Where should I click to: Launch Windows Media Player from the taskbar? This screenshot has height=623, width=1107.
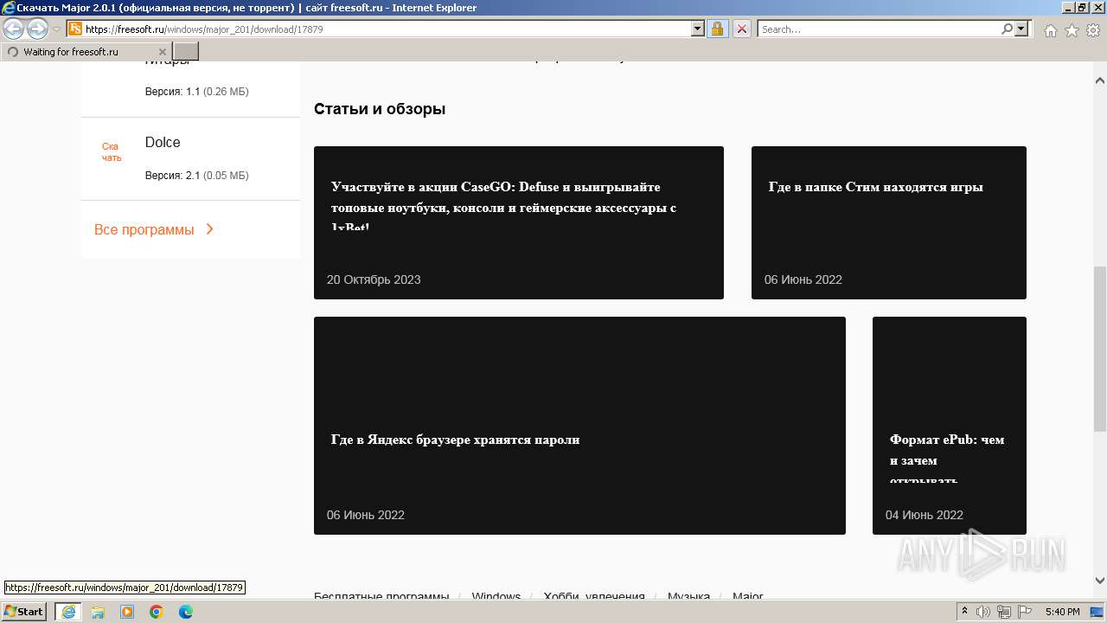click(127, 612)
